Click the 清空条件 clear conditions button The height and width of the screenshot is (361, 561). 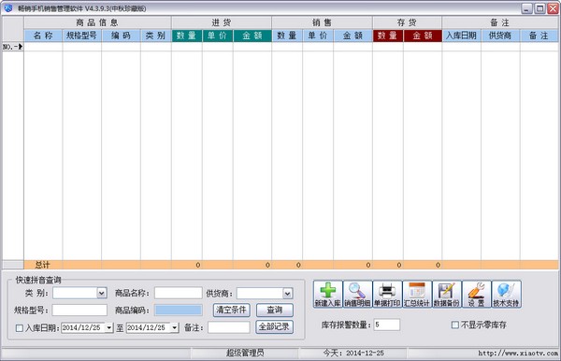(232, 310)
